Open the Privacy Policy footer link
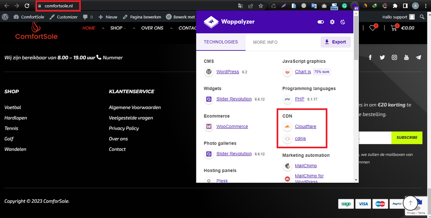This screenshot has height=218, width=431. [124, 128]
